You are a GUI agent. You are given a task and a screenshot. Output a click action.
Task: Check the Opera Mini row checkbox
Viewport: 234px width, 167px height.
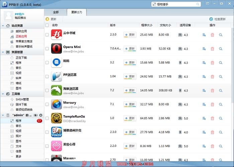click(x=47, y=49)
